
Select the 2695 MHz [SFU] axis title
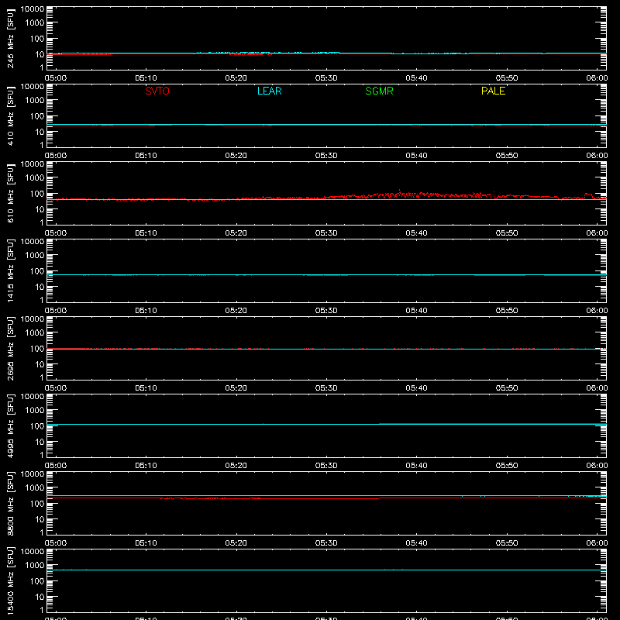(x=10, y=348)
